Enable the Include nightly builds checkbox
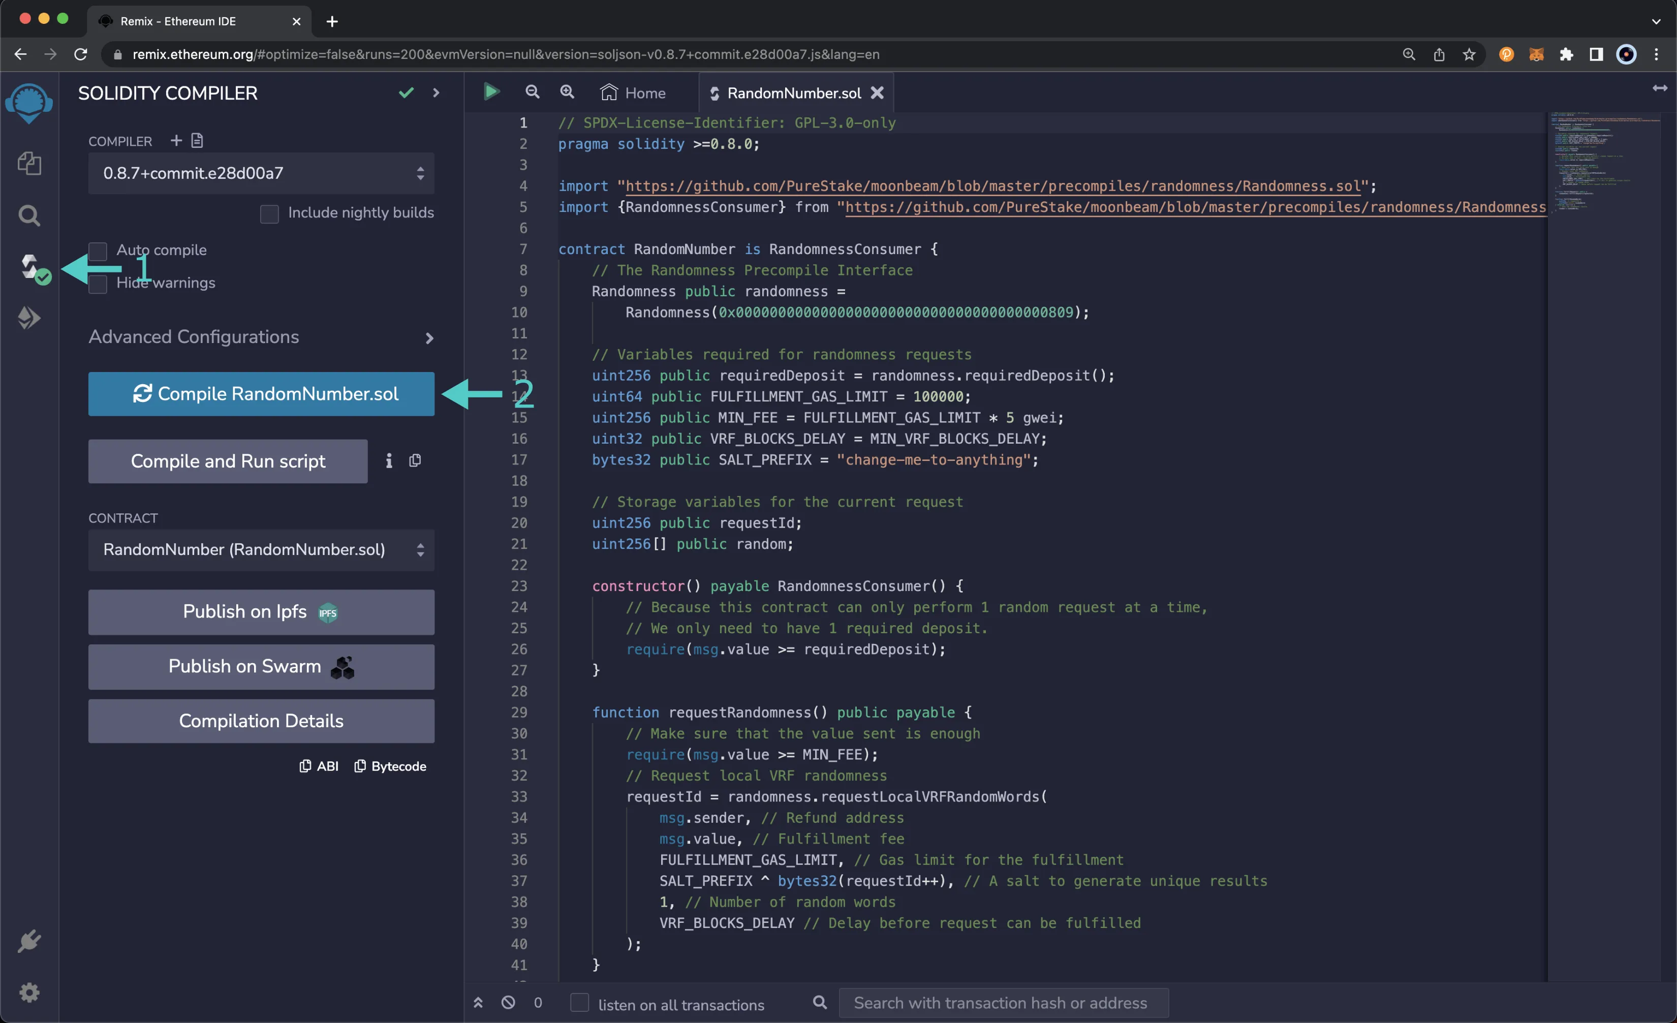Image resolution: width=1677 pixels, height=1023 pixels. point(269,212)
